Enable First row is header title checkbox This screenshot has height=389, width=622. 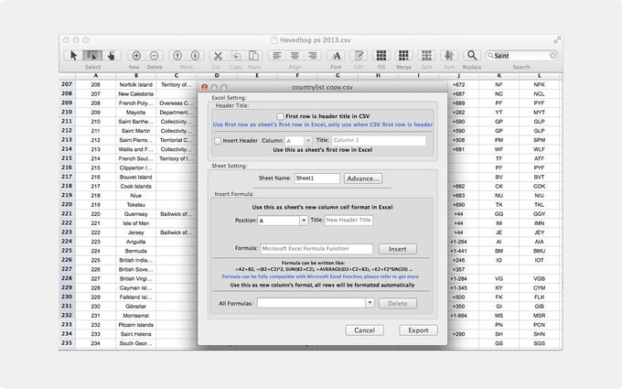(x=281, y=116)
